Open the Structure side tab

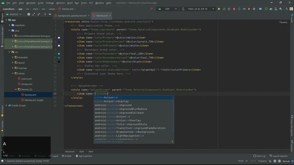pos(2,111)
